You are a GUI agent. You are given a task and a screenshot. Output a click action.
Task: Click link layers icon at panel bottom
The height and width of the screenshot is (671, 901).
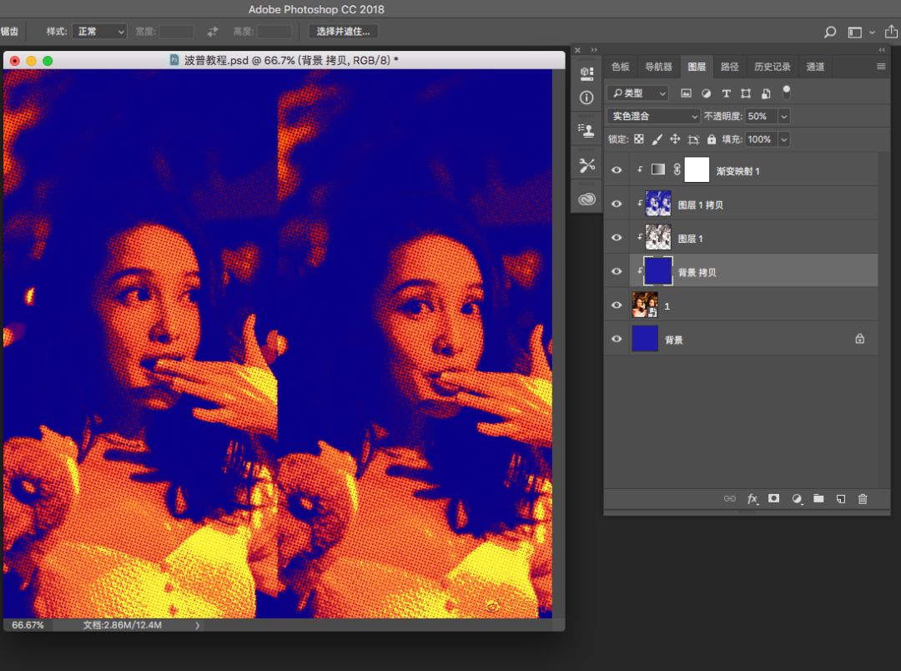tap(730, 498)
